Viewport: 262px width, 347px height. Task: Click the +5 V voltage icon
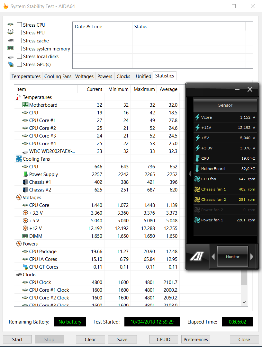(x=25, y=220)
